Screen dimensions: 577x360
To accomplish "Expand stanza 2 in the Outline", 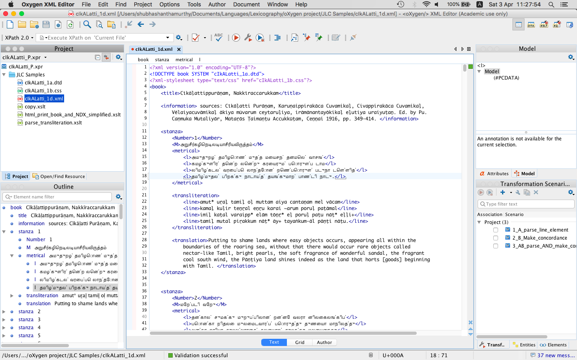I will [4, 312].
